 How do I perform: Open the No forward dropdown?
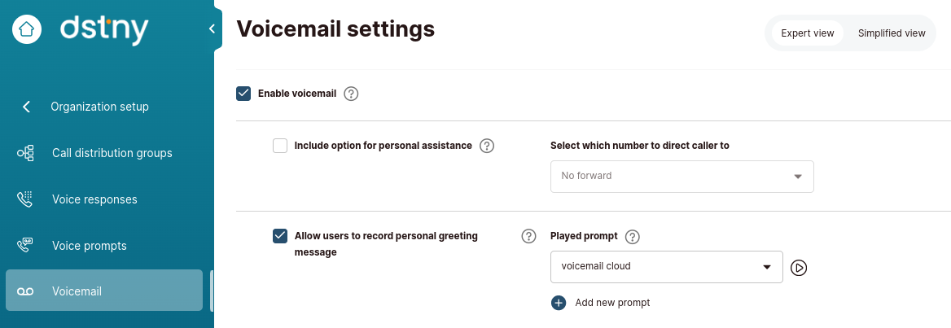coord(681,177)
